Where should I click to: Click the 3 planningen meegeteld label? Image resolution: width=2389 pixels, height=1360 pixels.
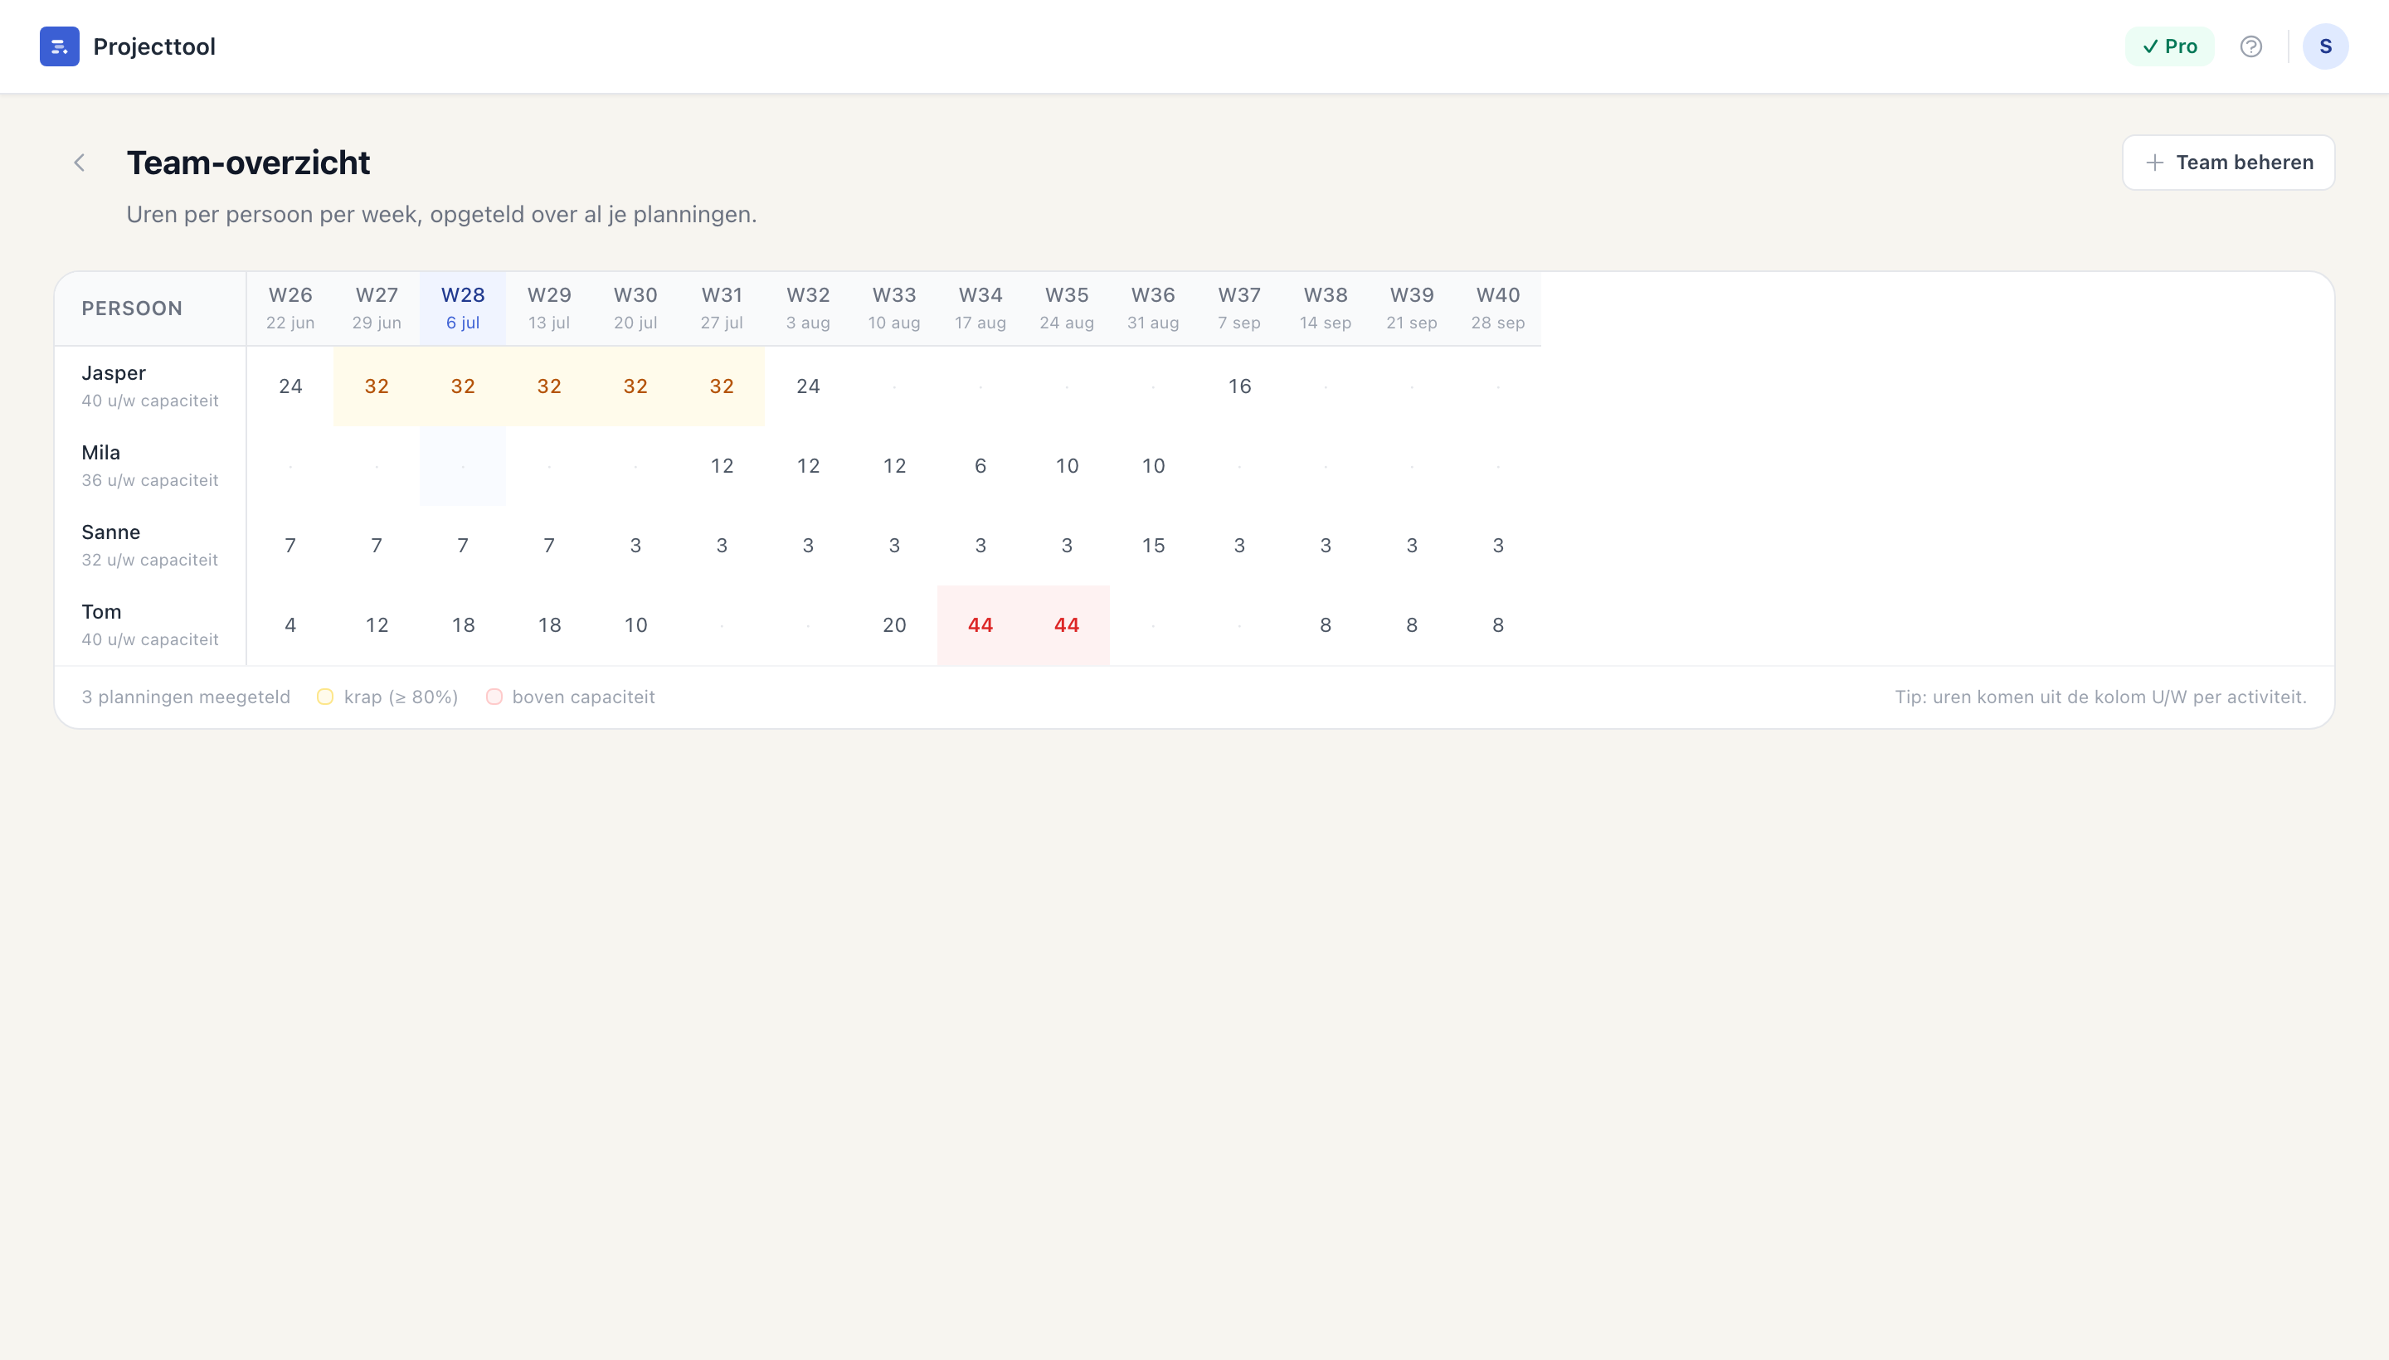pos(186,697)
